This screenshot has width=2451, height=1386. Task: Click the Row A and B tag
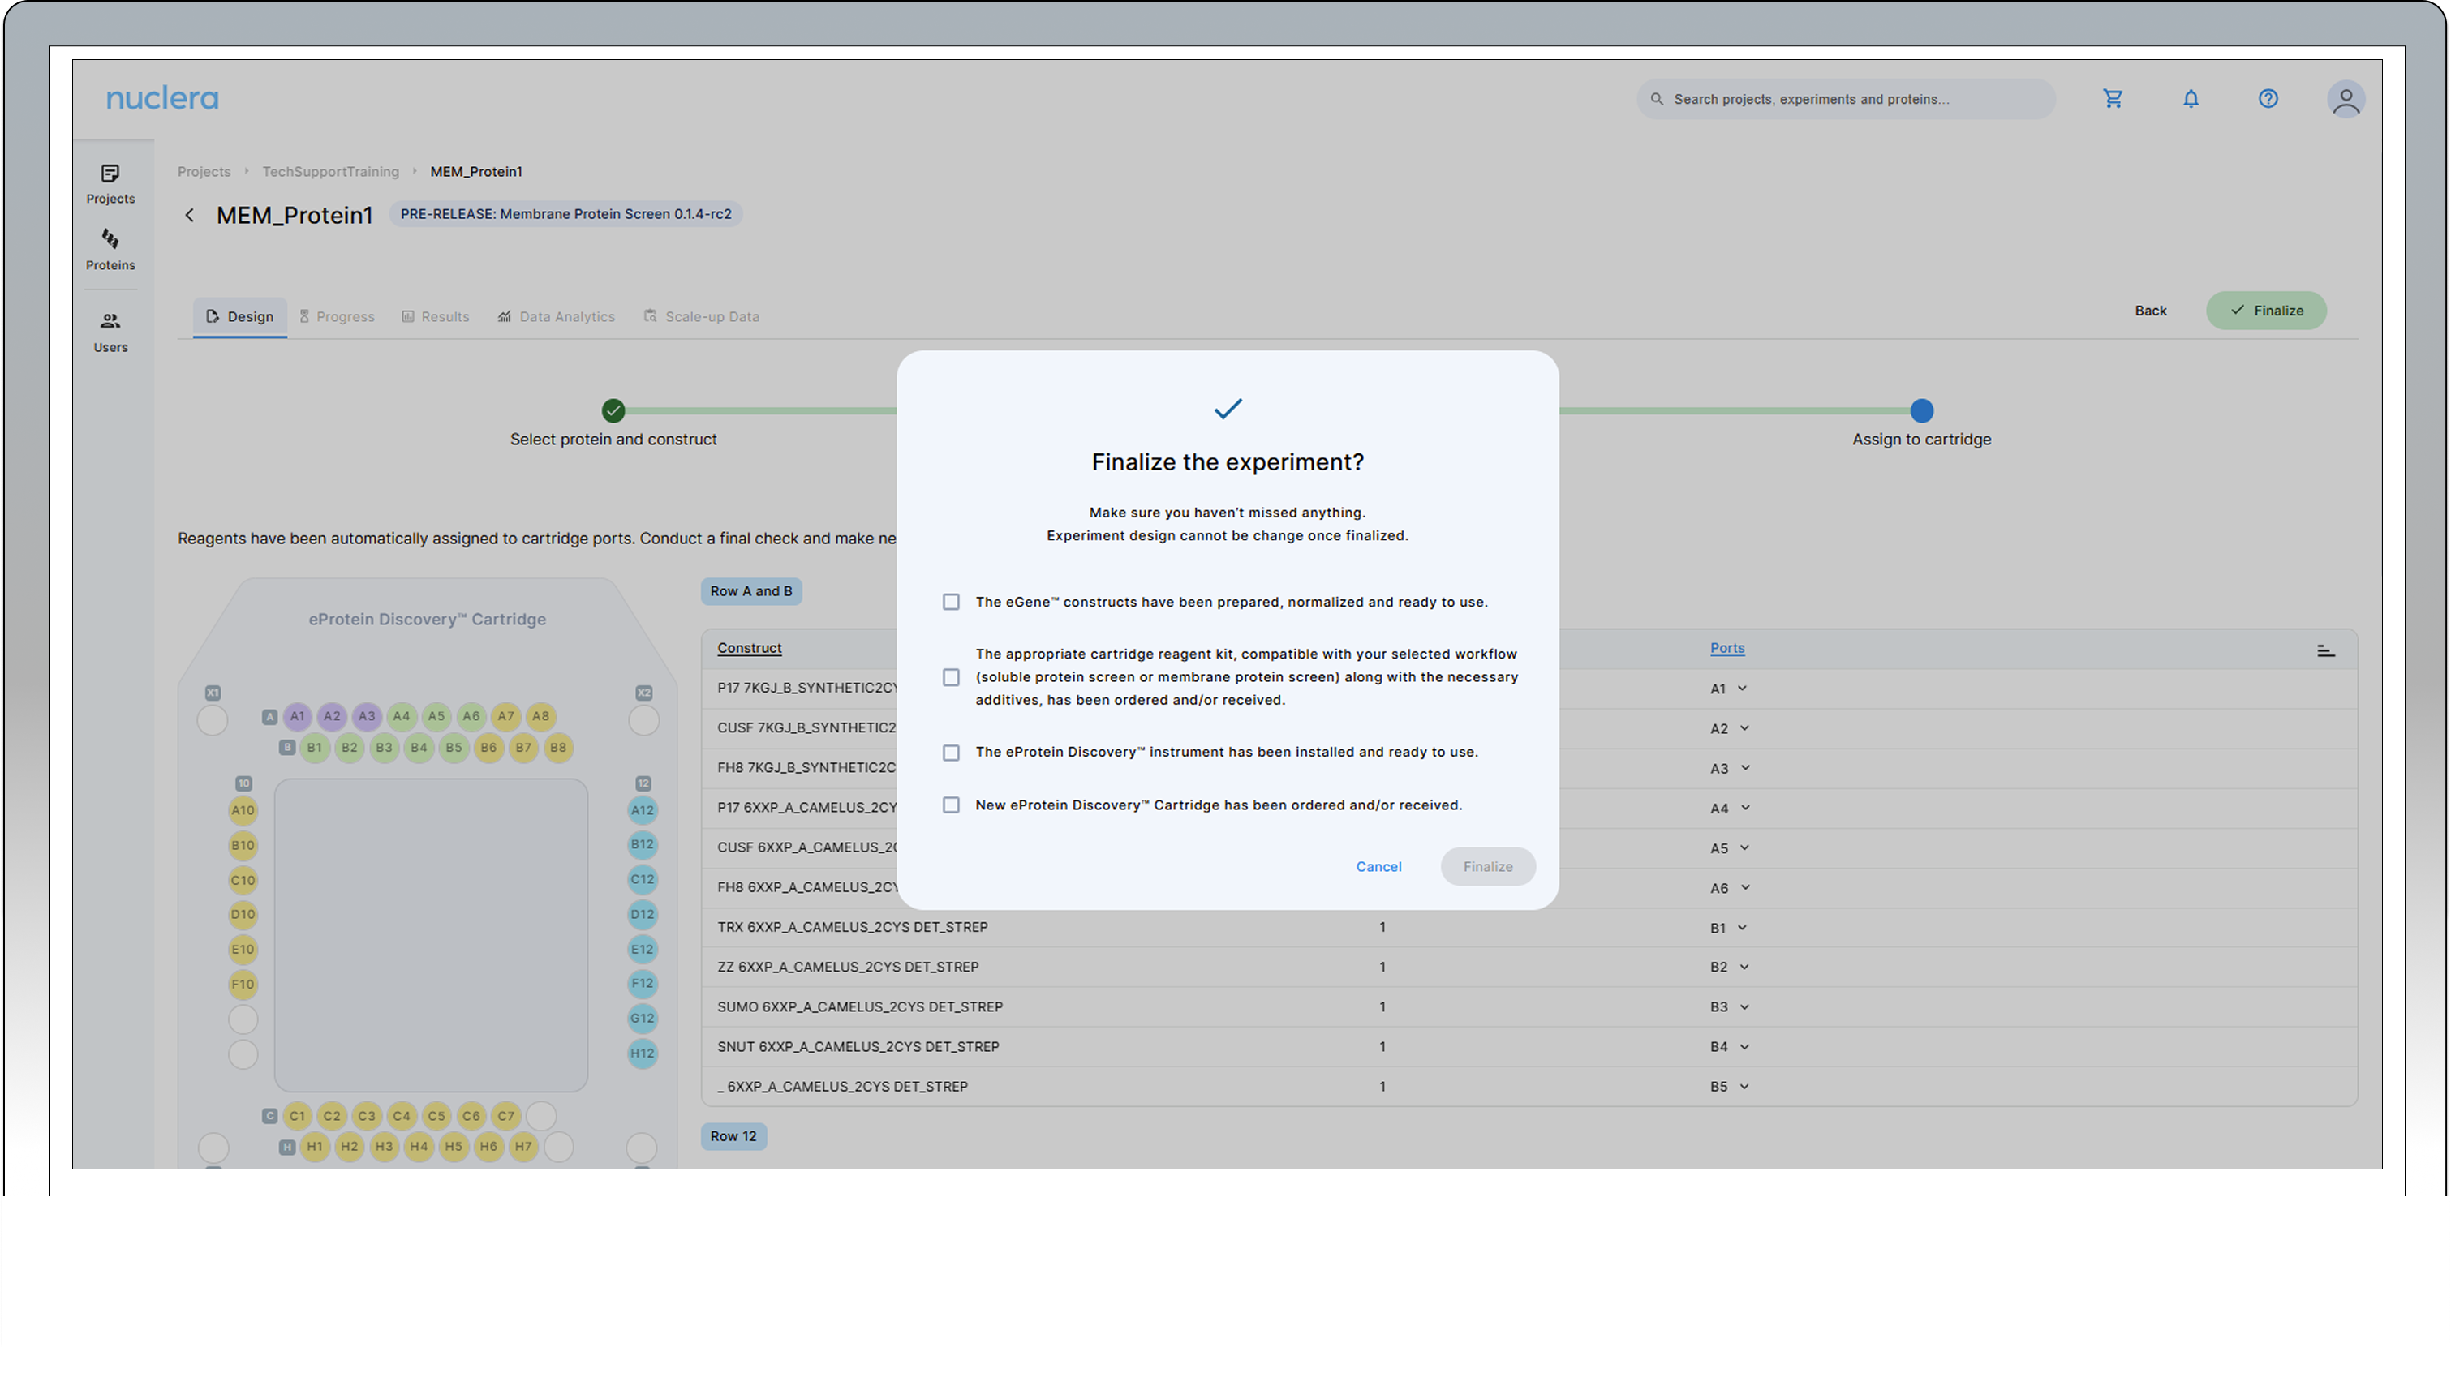[x=751, y=591]
